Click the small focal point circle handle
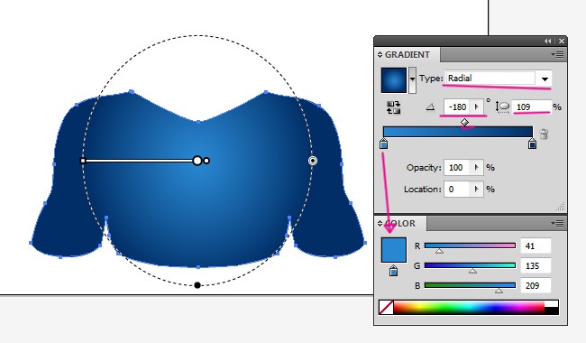The height and width of the screenshot is (343, 586). click(206, 161)
